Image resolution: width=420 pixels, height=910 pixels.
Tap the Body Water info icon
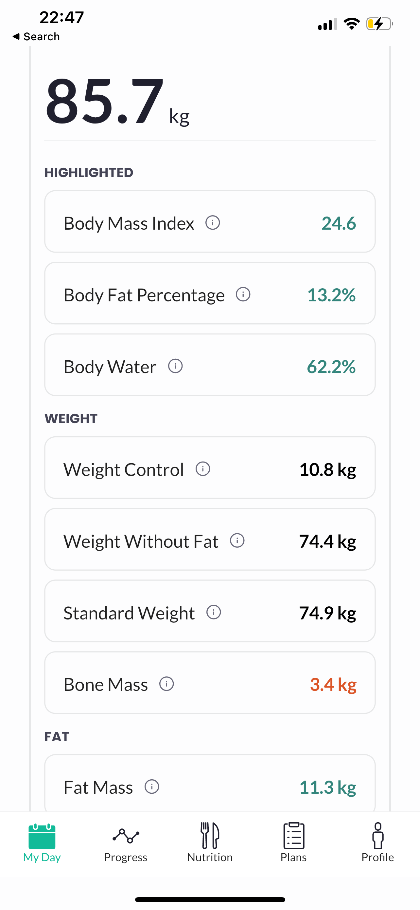coord(175,366)
